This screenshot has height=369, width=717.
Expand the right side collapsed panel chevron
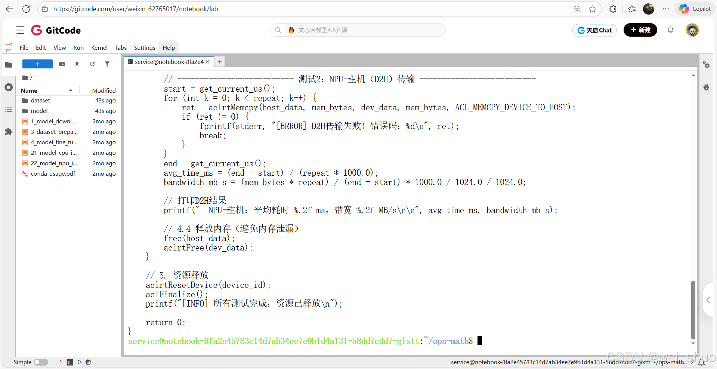pyautogui.click(x=708, y=300)
